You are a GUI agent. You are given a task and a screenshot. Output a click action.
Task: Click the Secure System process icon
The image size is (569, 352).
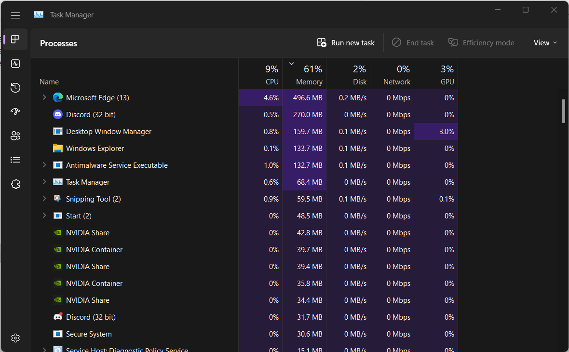click(x=58, y=334)
